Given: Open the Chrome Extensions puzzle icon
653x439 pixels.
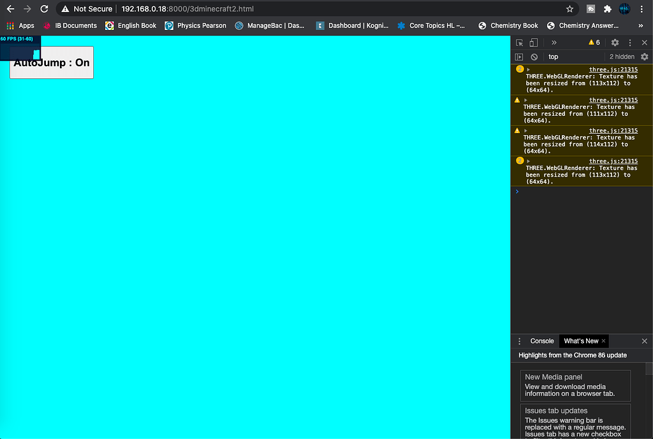Looking at the screenshot, I should coord(607,9).
